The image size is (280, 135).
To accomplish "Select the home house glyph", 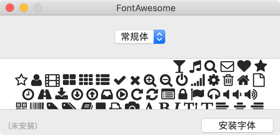I will click(243, 80).
